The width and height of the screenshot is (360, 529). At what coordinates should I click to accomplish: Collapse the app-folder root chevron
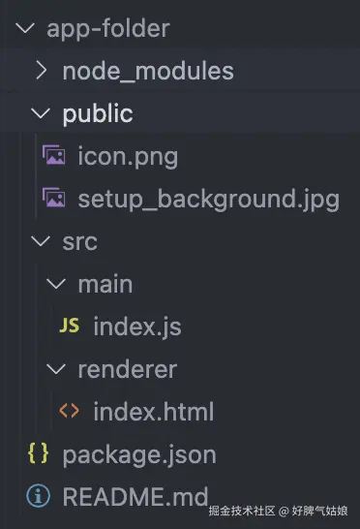[25, 28]
